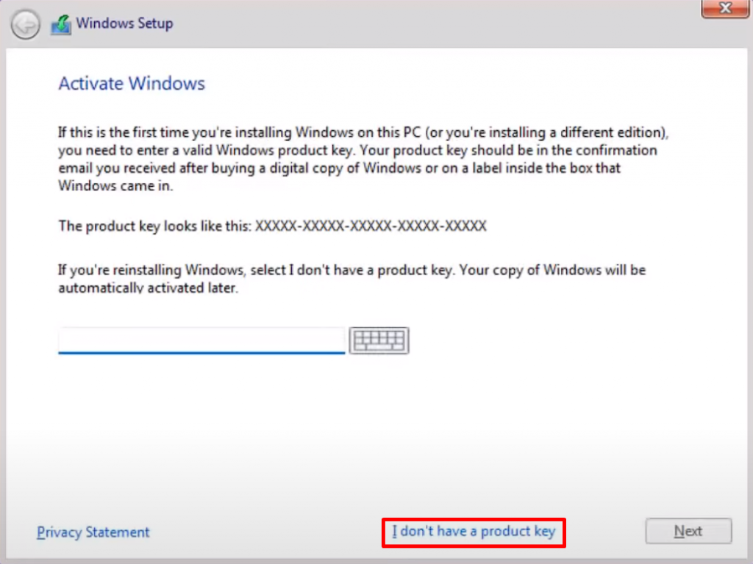Open the on-screen keyboard button
Viewport: 753px width, 564px height.
point(379,340)
